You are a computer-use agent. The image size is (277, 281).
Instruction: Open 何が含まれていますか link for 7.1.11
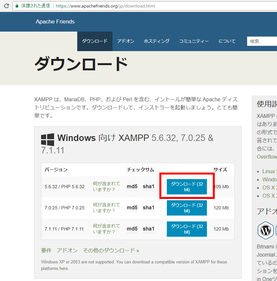(106, 229)
